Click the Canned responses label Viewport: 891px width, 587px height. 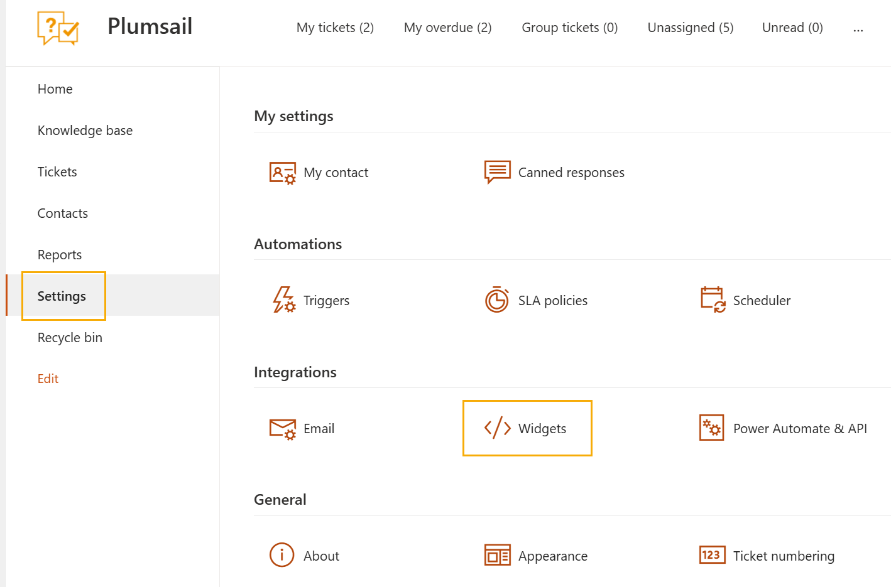tap(571, 173)
